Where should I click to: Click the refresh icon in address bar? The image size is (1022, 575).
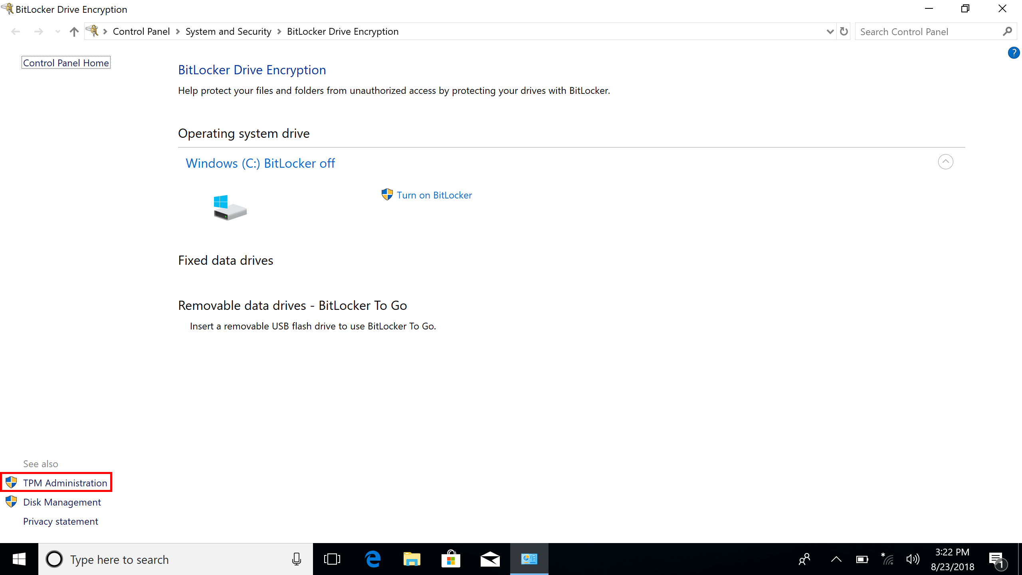coord(843,32)
